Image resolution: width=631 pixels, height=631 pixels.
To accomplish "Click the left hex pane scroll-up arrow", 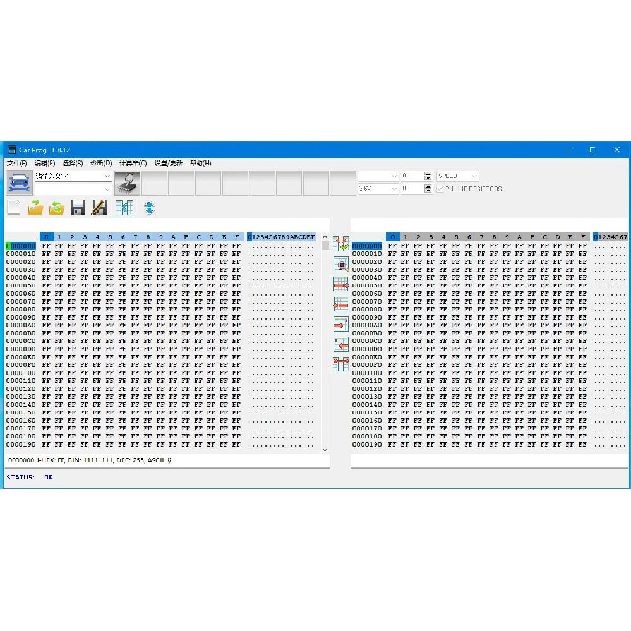I will coord(325,237).
